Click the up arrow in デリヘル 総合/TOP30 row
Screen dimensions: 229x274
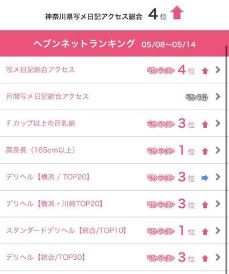point(205,259)
